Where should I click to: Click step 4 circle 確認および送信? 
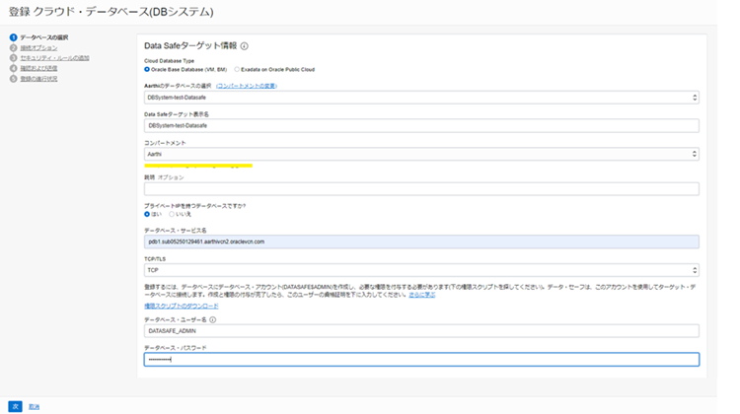click(14, 68)
